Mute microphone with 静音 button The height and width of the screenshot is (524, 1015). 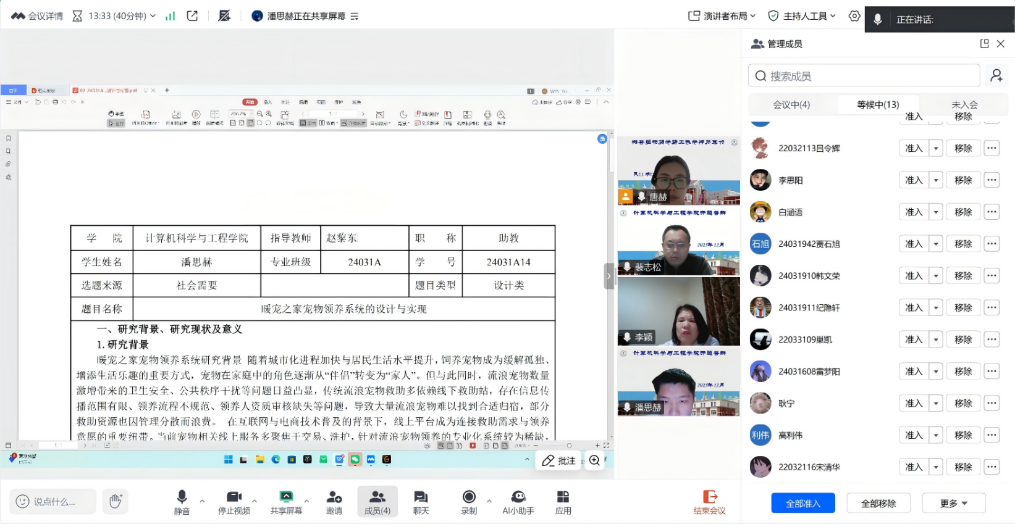(x=182, y=502)
